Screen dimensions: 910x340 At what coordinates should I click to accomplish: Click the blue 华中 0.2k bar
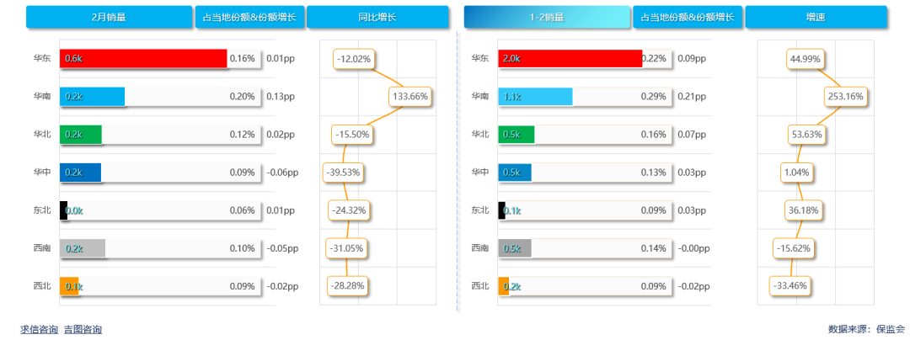point(81,173)
